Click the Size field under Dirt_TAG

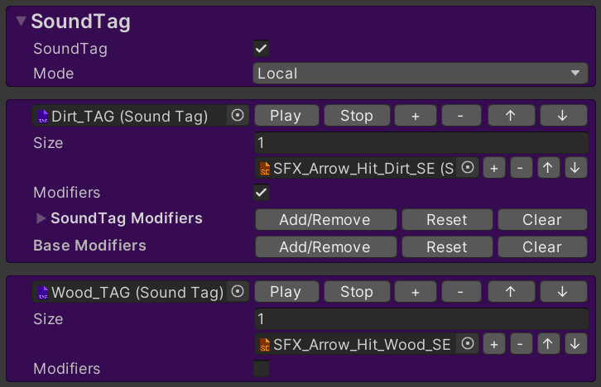coord(421,143)
